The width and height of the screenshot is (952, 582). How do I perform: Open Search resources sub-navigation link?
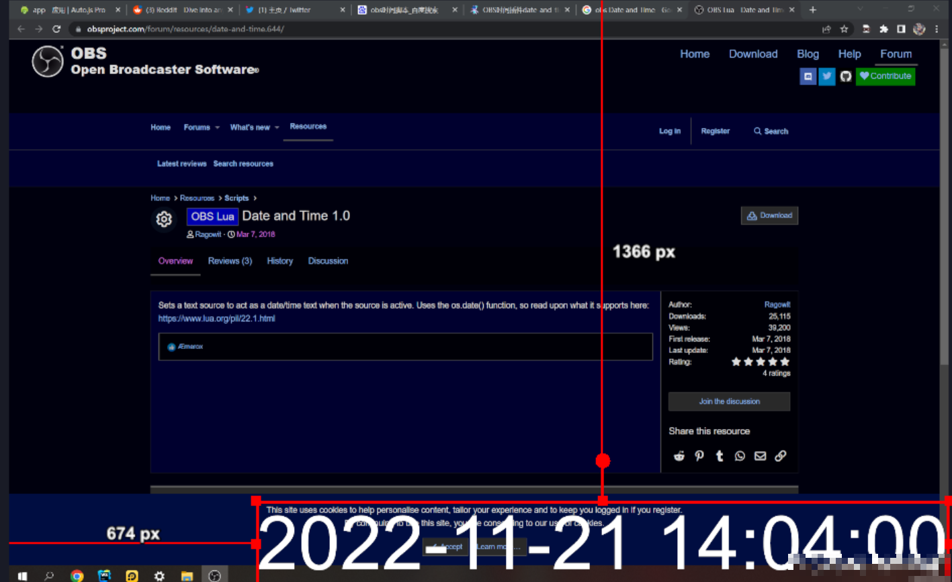pyautogui.click(x=243, y=164)
